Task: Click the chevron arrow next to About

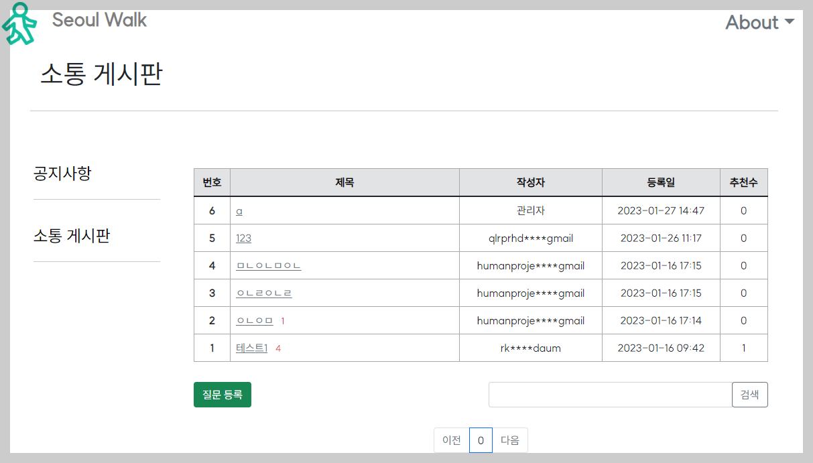Action: pos(790,23)
